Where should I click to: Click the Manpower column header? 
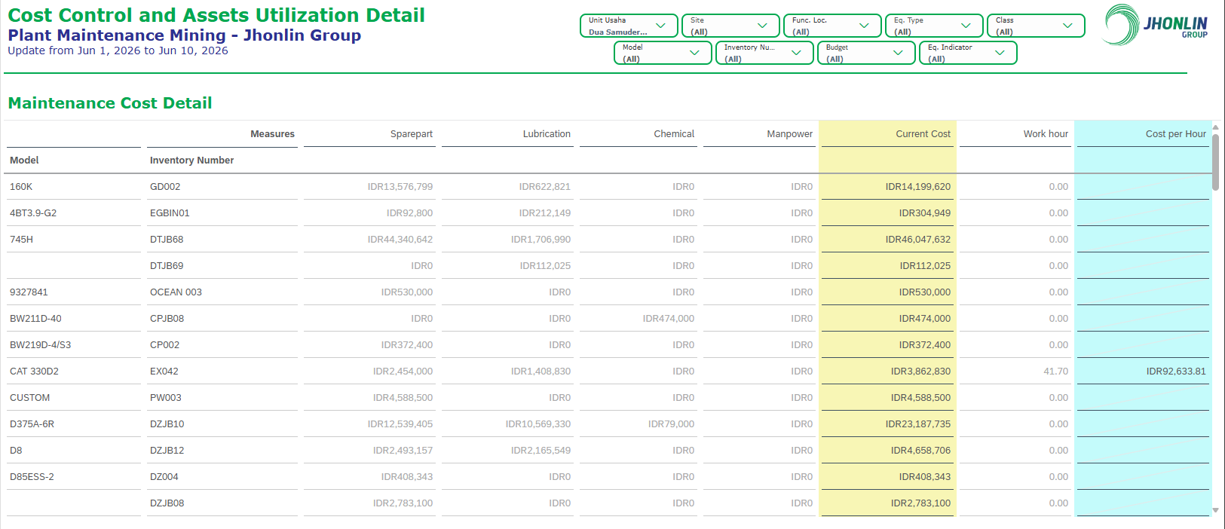coord(789,134)
